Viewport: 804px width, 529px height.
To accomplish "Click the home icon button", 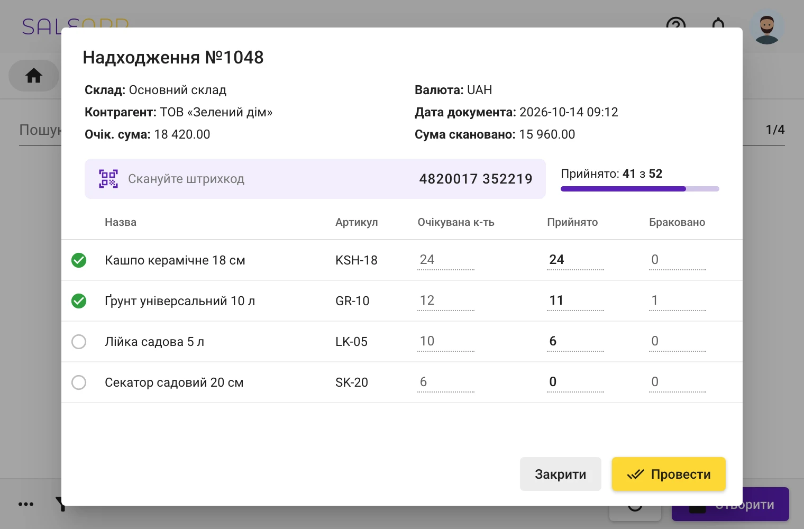I will pos(34,76).
